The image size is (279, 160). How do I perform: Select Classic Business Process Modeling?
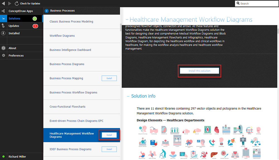(82, 22)
